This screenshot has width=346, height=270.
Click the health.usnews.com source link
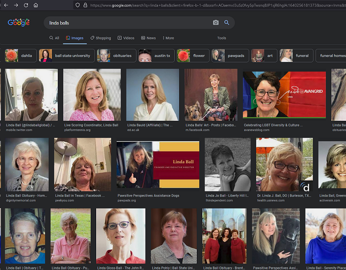pyautogui.click(x=271, y=200)
